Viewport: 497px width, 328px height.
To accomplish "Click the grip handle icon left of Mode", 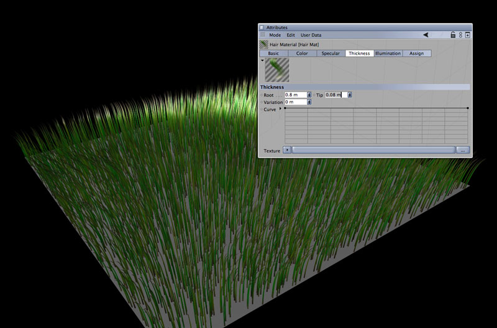I will [262, 35].
